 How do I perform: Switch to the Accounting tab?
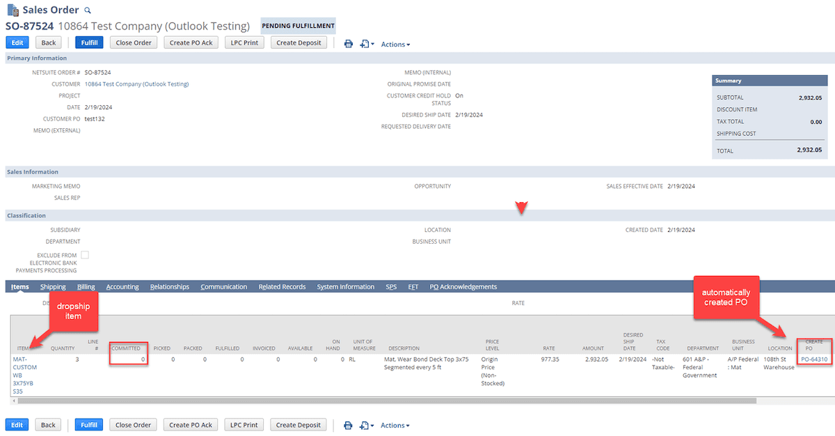(x=122, y=287)
